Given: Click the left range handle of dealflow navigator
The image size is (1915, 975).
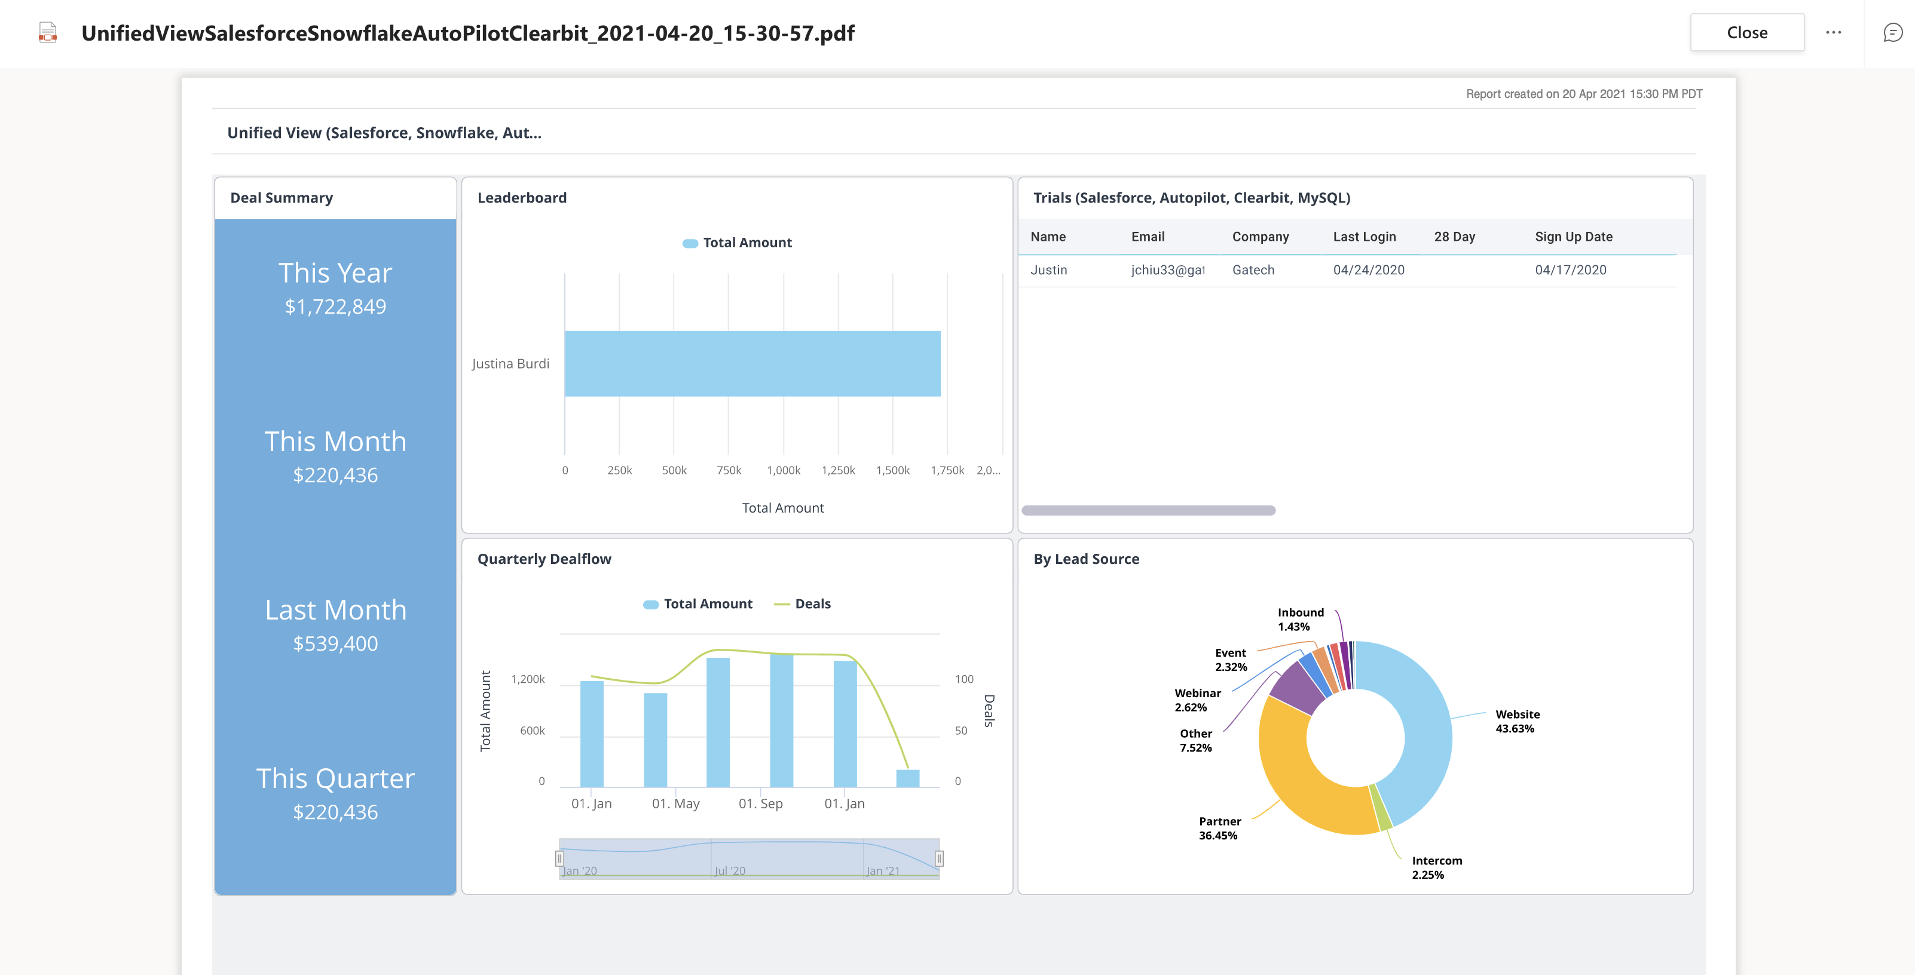Looking at the screenshot, I should click(560, 859).
